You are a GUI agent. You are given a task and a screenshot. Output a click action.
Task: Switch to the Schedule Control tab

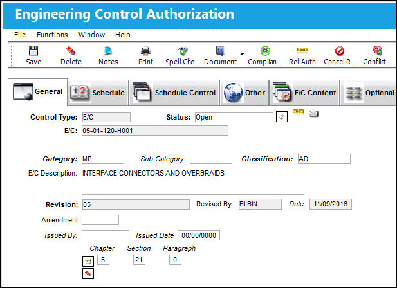(x=174, y=93)
